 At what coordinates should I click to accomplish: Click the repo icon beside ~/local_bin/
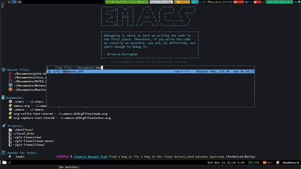pos(10,133)
